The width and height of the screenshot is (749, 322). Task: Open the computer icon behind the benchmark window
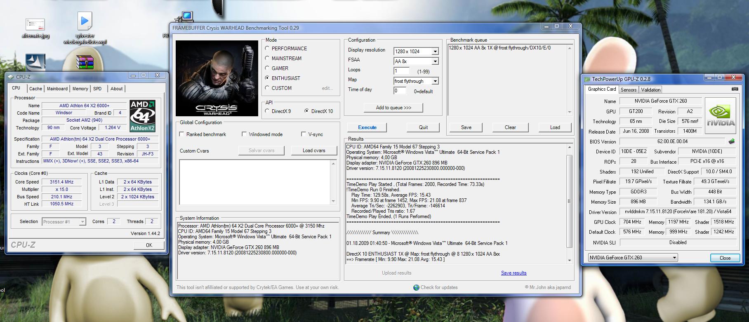pyautogui.click(x=186, y=16)
